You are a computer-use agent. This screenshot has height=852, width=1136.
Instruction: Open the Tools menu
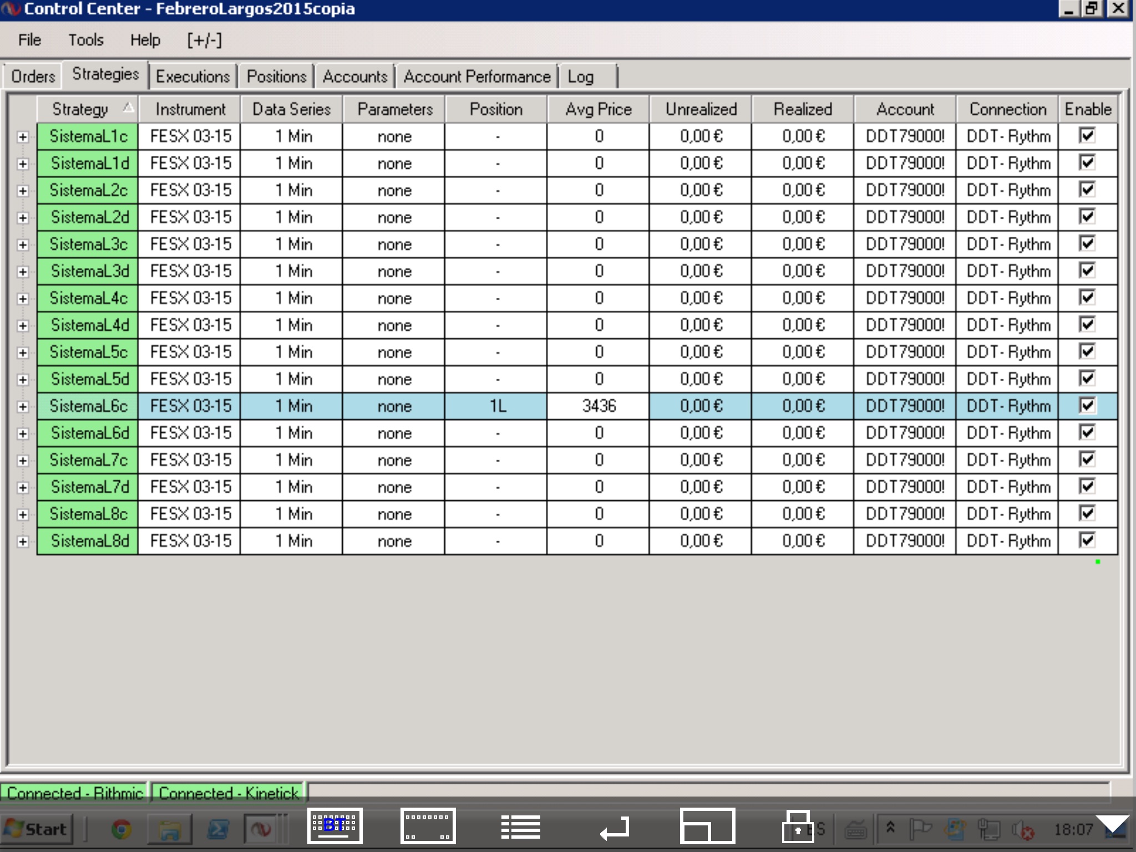[86, 40]
